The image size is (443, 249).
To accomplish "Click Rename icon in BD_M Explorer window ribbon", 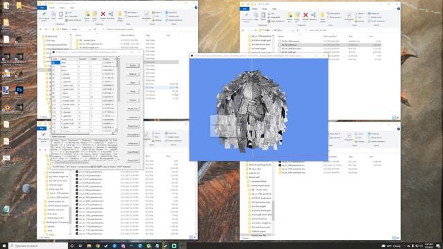I will tap(313, 16).
